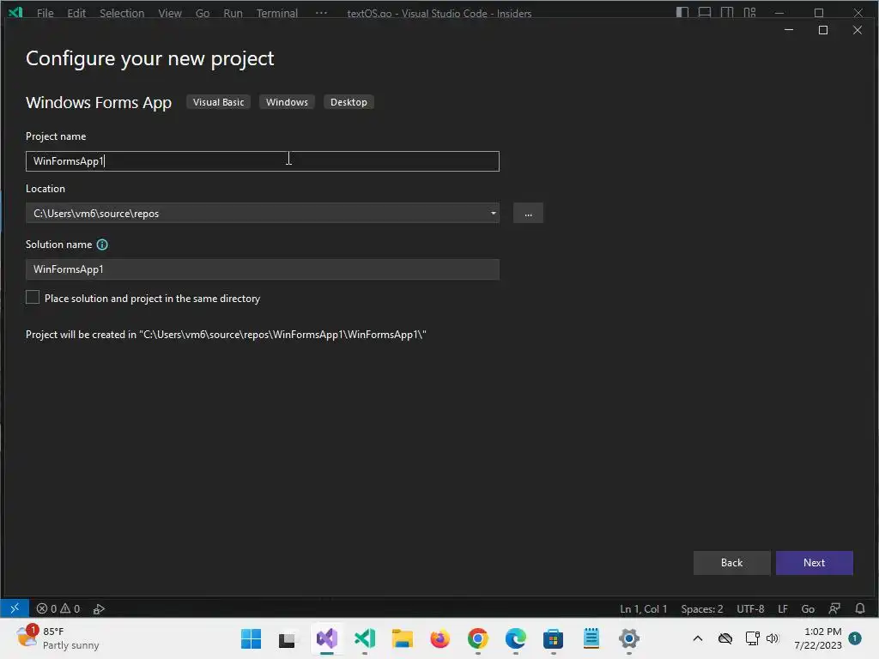
Task: Show hidden tray icons chevron
Action: pyautogui.click(x=697, y=638)
